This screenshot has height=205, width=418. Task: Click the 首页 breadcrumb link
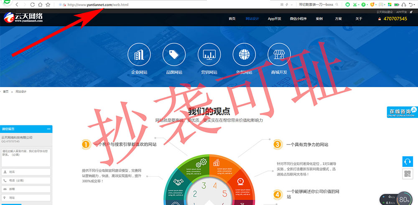pos(5,92)
